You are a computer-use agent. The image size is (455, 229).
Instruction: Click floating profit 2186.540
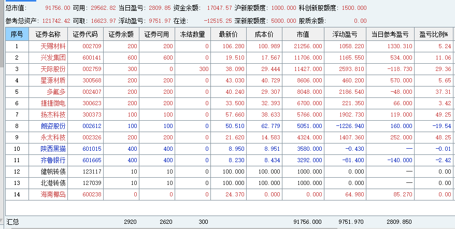tap(352, 92)
